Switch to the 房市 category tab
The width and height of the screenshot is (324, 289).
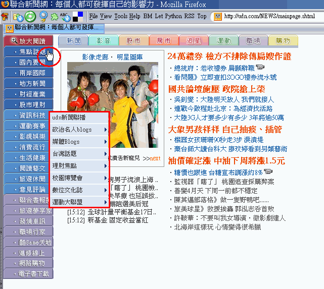click(x=163, y=41)
